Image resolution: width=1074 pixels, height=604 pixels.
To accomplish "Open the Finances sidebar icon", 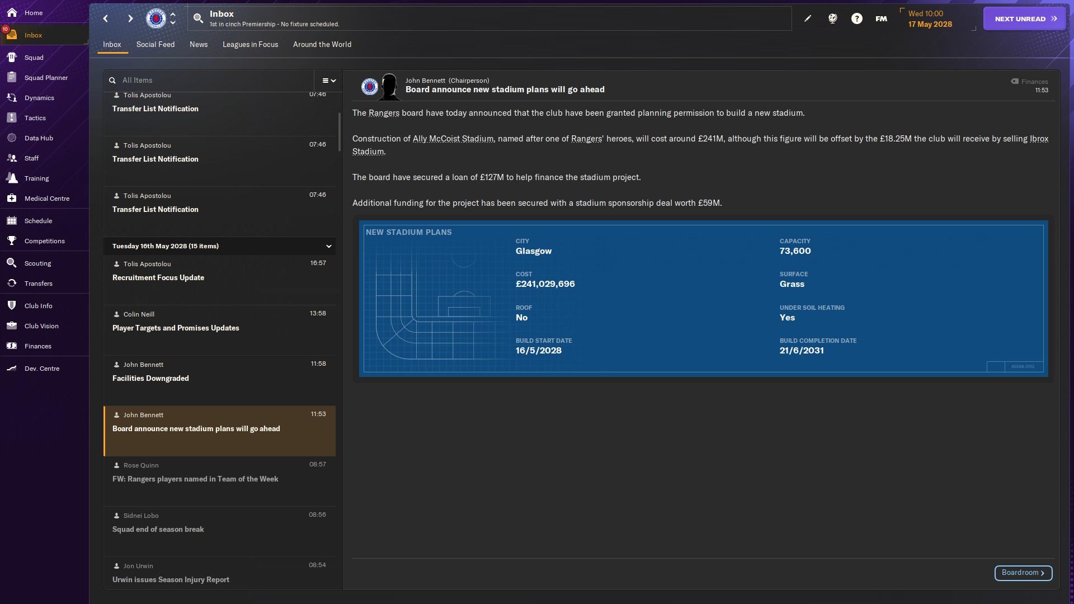I will (x=12, y=346).
